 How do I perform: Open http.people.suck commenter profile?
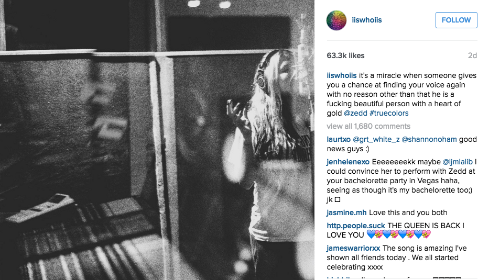(x=356, y=226)
